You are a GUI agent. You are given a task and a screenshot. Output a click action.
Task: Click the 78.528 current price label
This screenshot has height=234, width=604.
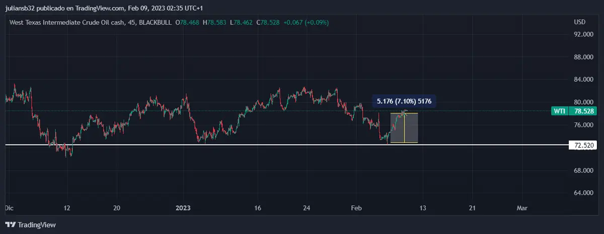(x=584, y=111)
